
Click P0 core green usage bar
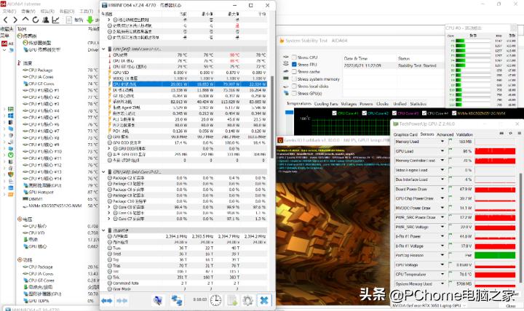coord(460,41)
